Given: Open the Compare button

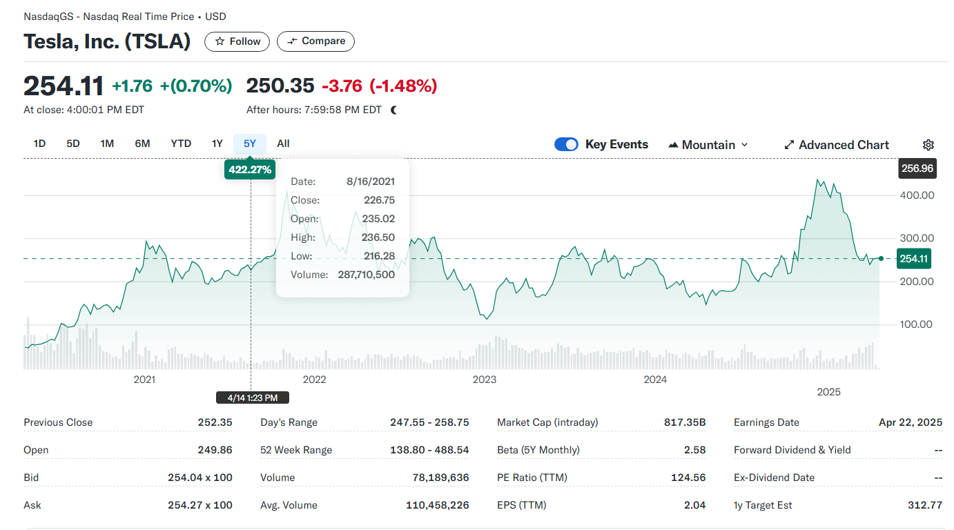Looking at the screenshot, I should 315,41.
